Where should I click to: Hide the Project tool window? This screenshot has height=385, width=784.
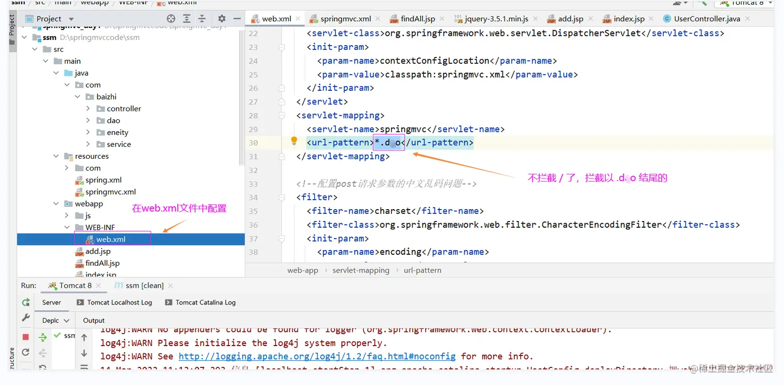(237, 19)
